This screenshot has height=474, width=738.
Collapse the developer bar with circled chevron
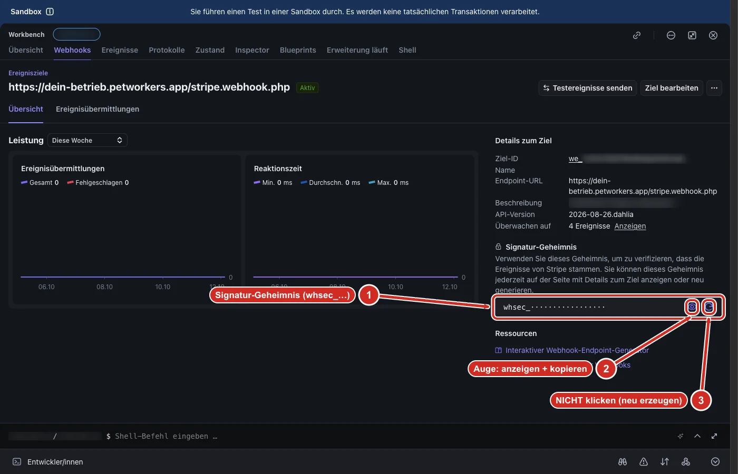(715, 462)
